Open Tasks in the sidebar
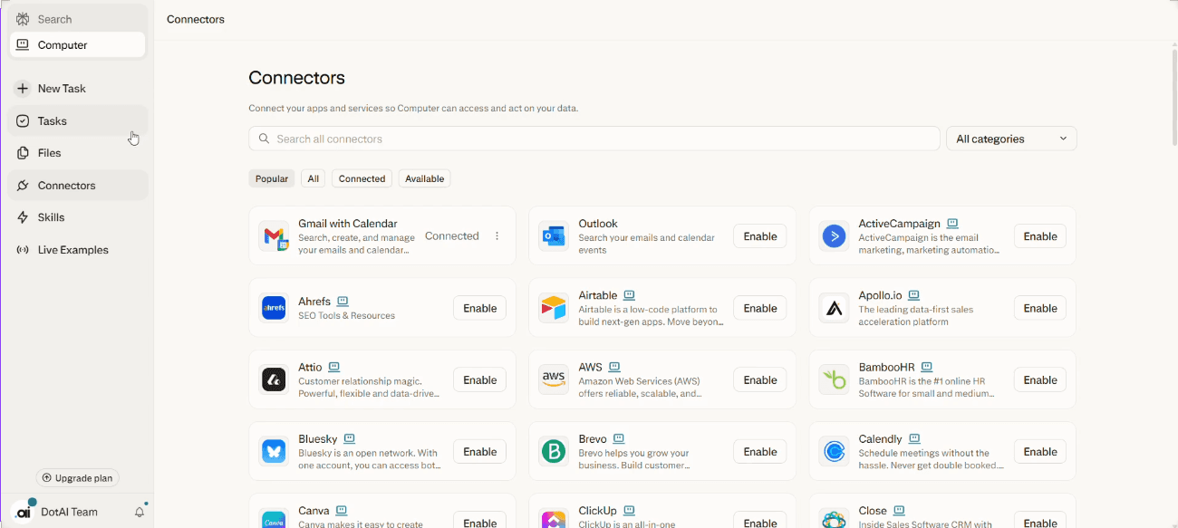Screen dimensions: 1178x528 [77, 121]
